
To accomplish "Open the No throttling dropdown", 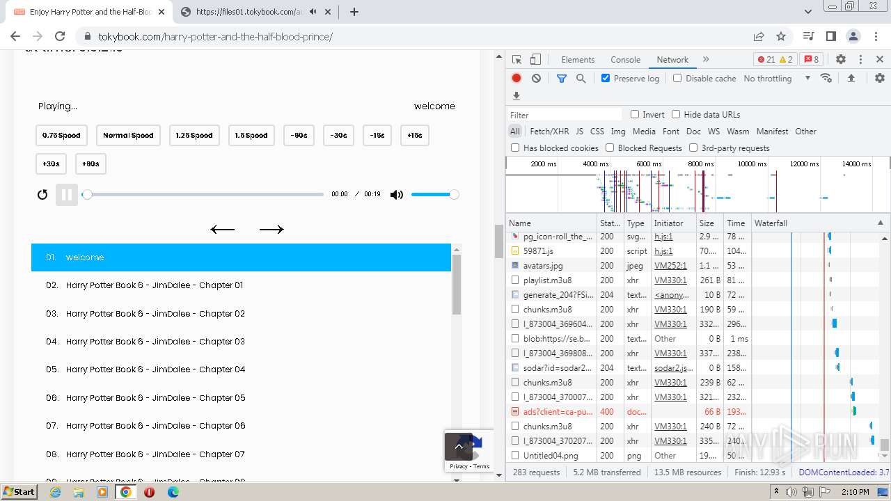I will [x=777, y=79].
